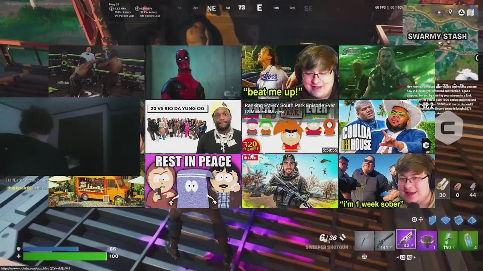Open the folded map icon
This screenshot has width=483, height=271.
tap(471, 12)
